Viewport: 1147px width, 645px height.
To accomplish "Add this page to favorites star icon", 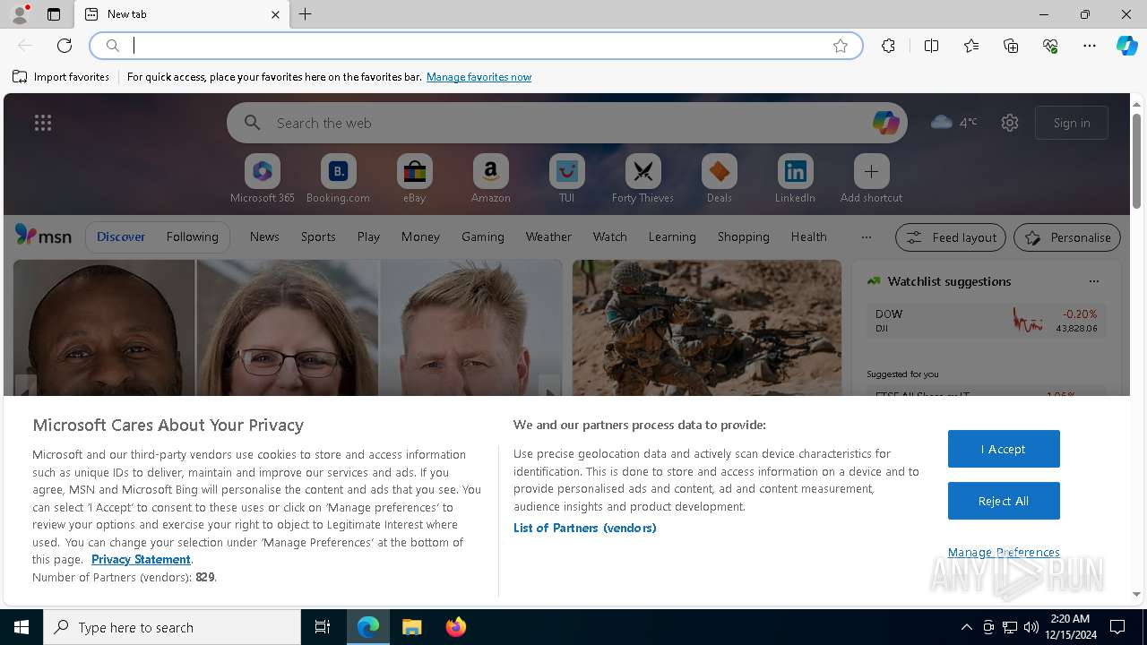I will click(841, 46).
